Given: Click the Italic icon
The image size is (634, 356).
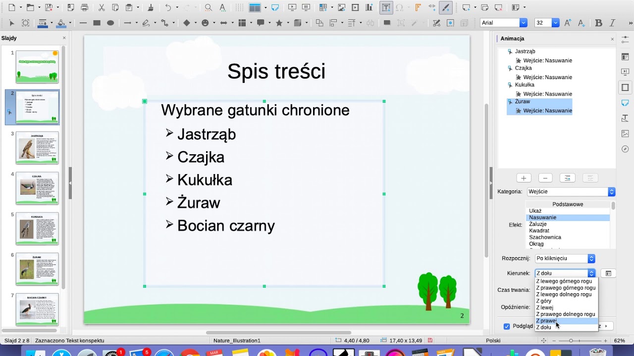Looking at the screenshot, I should (x=613, y=23).
